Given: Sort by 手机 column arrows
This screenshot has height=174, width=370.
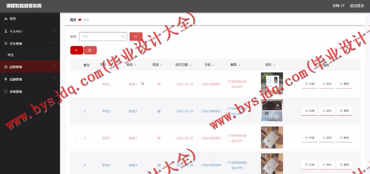Looking at the screenshot, I should pos(213,65).
